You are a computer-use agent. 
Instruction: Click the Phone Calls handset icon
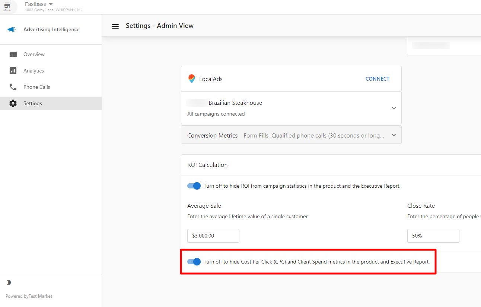(13, 87)
